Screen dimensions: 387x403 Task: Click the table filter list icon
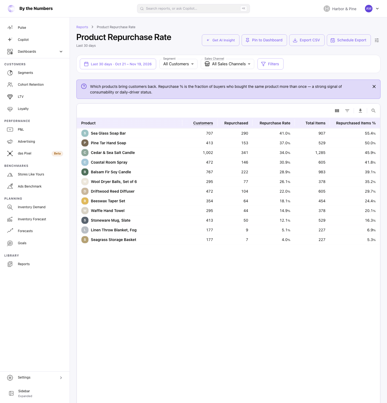[347, 111]
